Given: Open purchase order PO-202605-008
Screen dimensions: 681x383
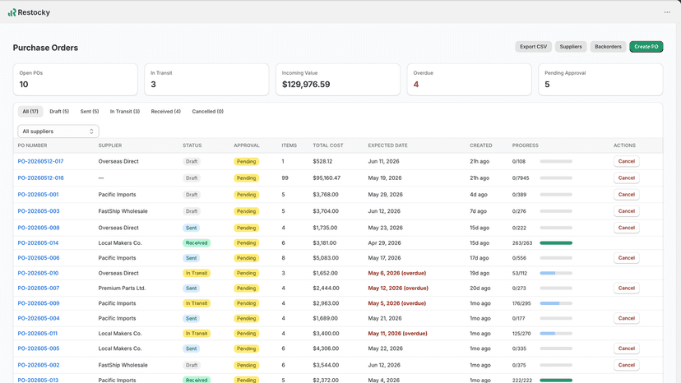Looking at the screenshot, I should point(39,228).
